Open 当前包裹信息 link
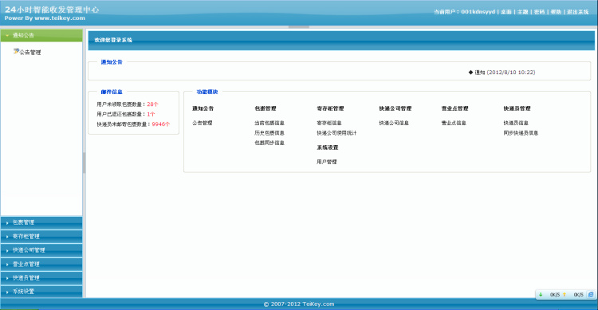The image size is (598, 310). [x=269, y=123]
